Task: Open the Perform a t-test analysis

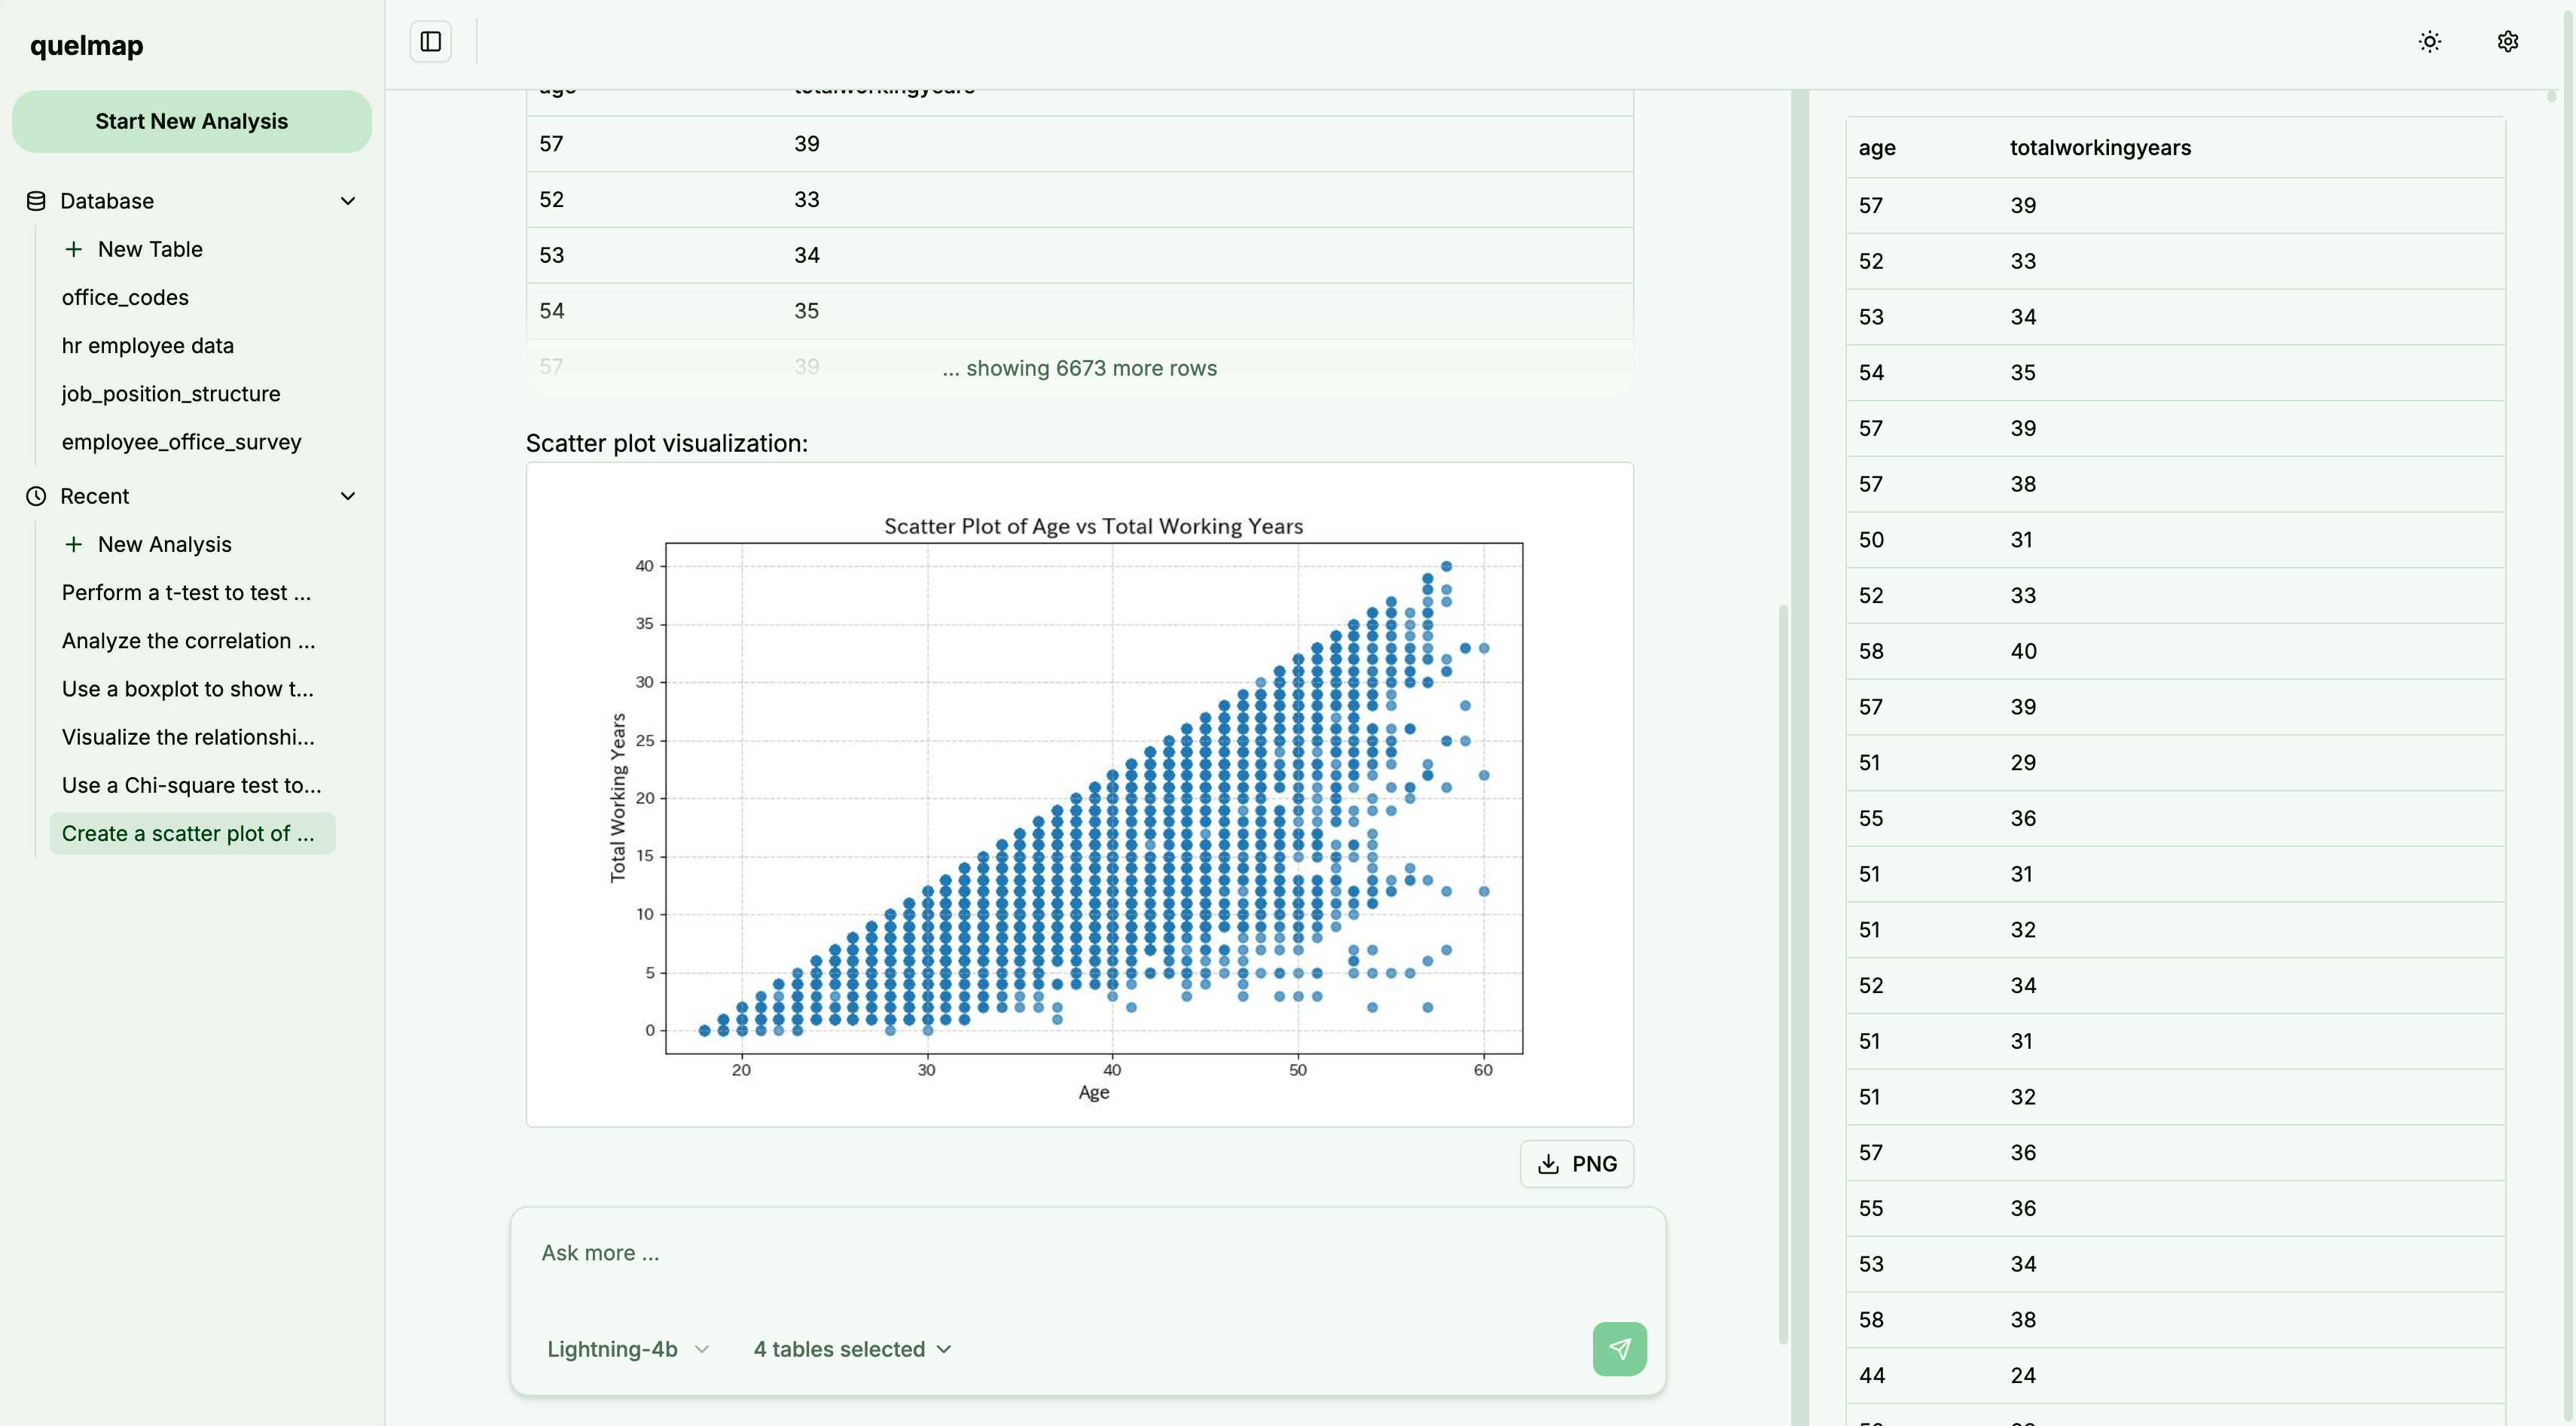Action: [x=186, y=593]
